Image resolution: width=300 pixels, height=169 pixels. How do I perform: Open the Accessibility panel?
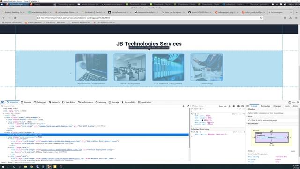tap(128, 102)
